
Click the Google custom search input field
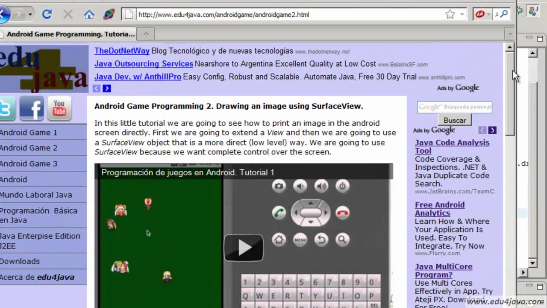(455, 107)
